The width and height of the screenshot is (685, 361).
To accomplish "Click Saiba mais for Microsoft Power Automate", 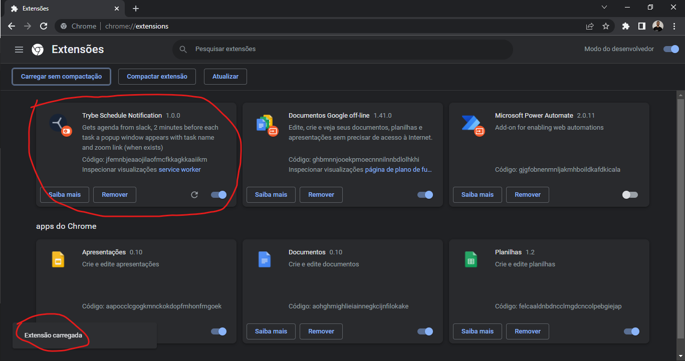I will [478, 195].
